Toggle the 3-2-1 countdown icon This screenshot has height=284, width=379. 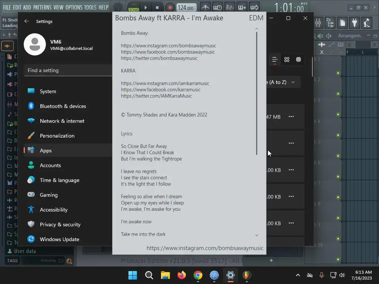229,7
